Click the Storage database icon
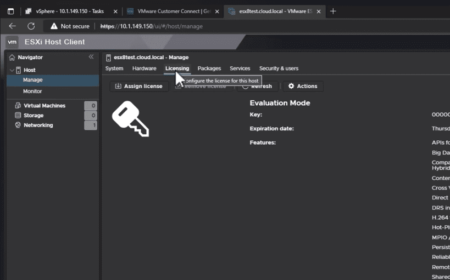 [x=18, y=116]
